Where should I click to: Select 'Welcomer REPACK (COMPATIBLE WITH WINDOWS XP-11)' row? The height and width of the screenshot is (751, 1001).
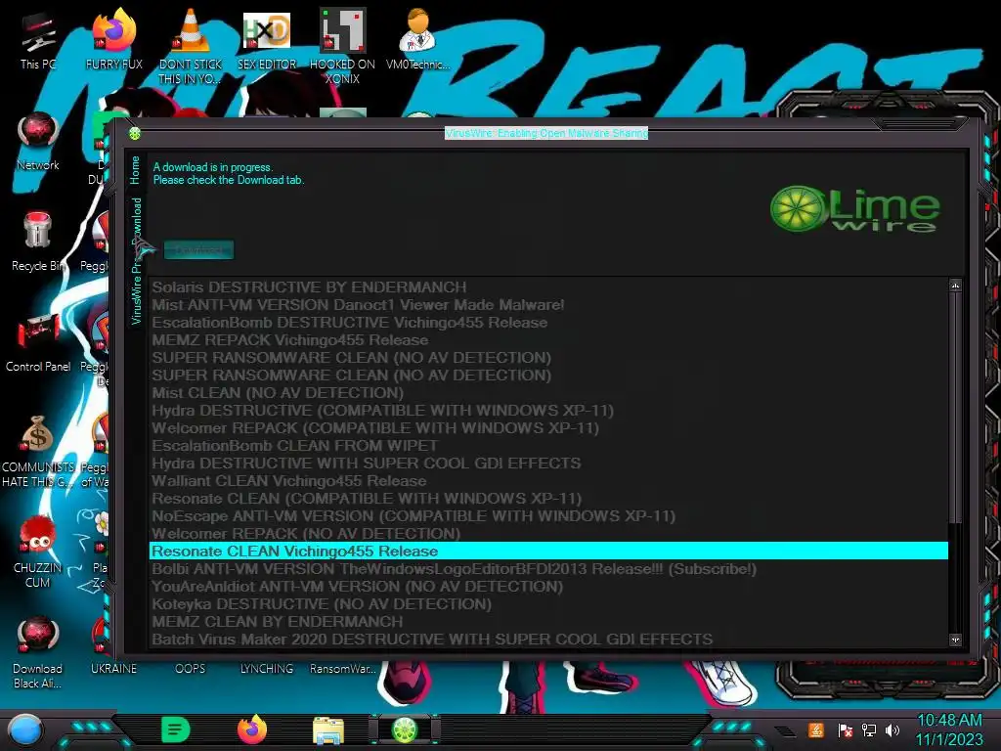[548, 428]
